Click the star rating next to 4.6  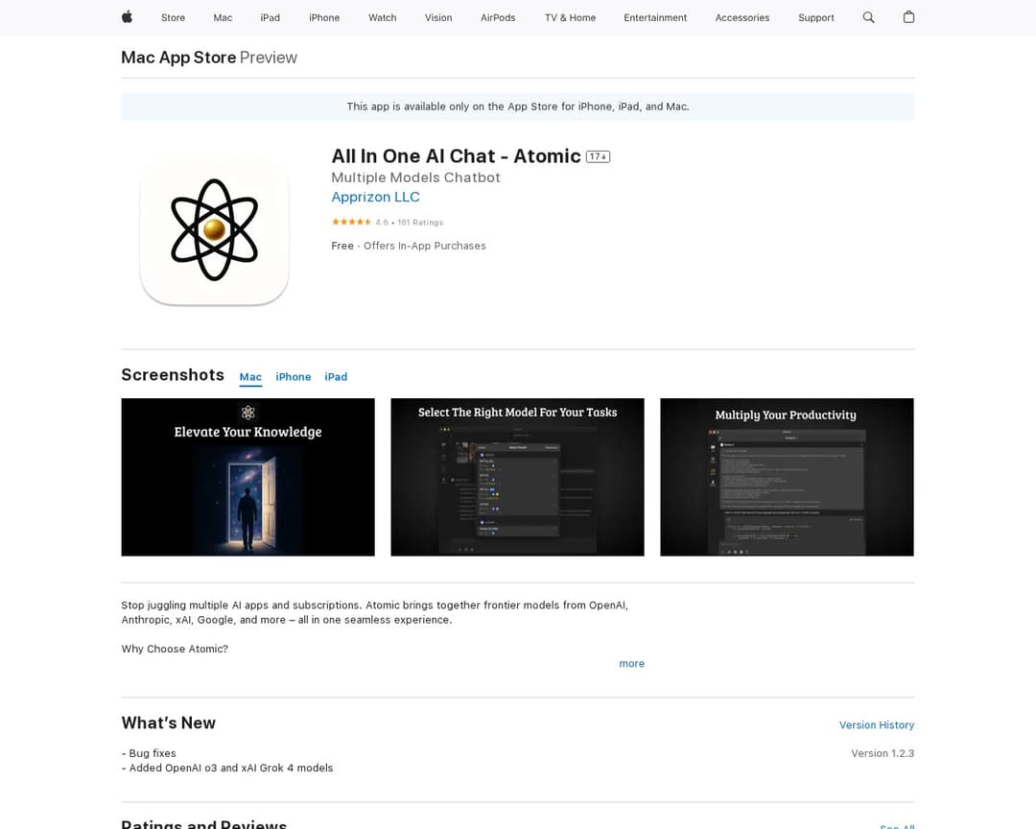[x=352, y=222]
